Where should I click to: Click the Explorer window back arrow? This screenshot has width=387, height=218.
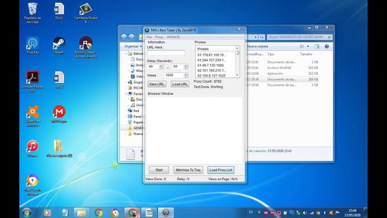coord(124,37)
